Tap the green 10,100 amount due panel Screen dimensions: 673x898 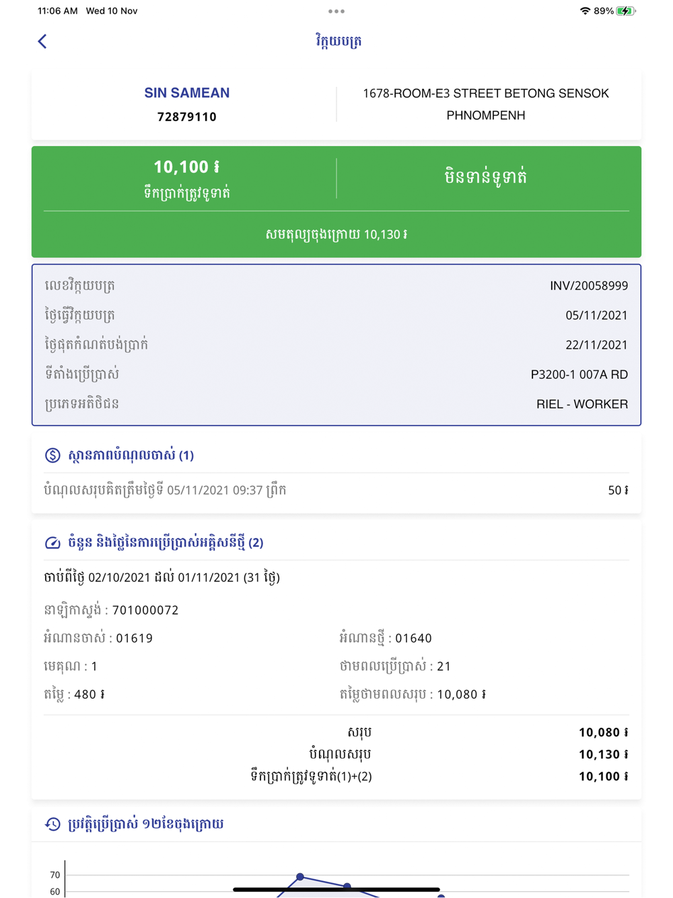187,178
